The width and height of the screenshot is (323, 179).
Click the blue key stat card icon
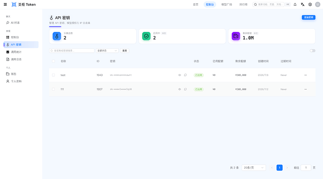pyautogui.click(x=57, y=36)
